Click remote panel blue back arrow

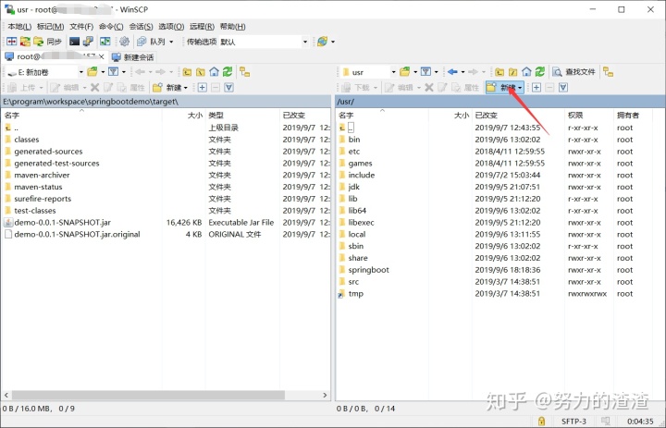tap(452, 72)
